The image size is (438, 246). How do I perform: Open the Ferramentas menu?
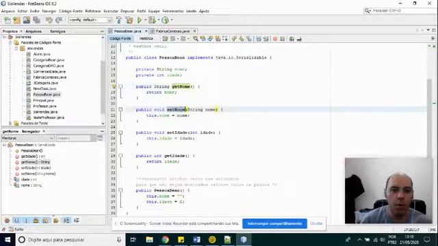[x=173, y=11]
